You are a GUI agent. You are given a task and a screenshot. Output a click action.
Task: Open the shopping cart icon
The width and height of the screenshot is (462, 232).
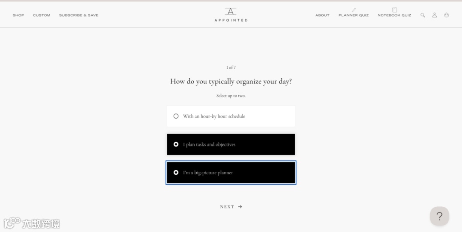[447, 15]
